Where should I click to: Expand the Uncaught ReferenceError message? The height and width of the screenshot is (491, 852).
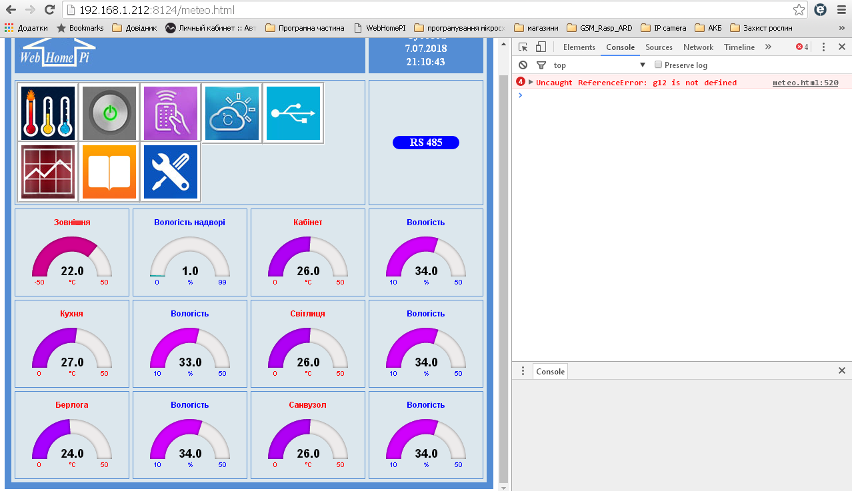pyautogui.click(x=531, y=83)
